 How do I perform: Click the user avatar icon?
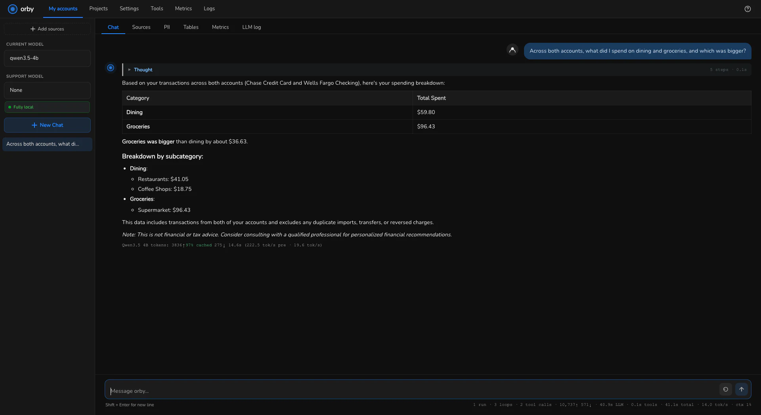coord(512,49)
